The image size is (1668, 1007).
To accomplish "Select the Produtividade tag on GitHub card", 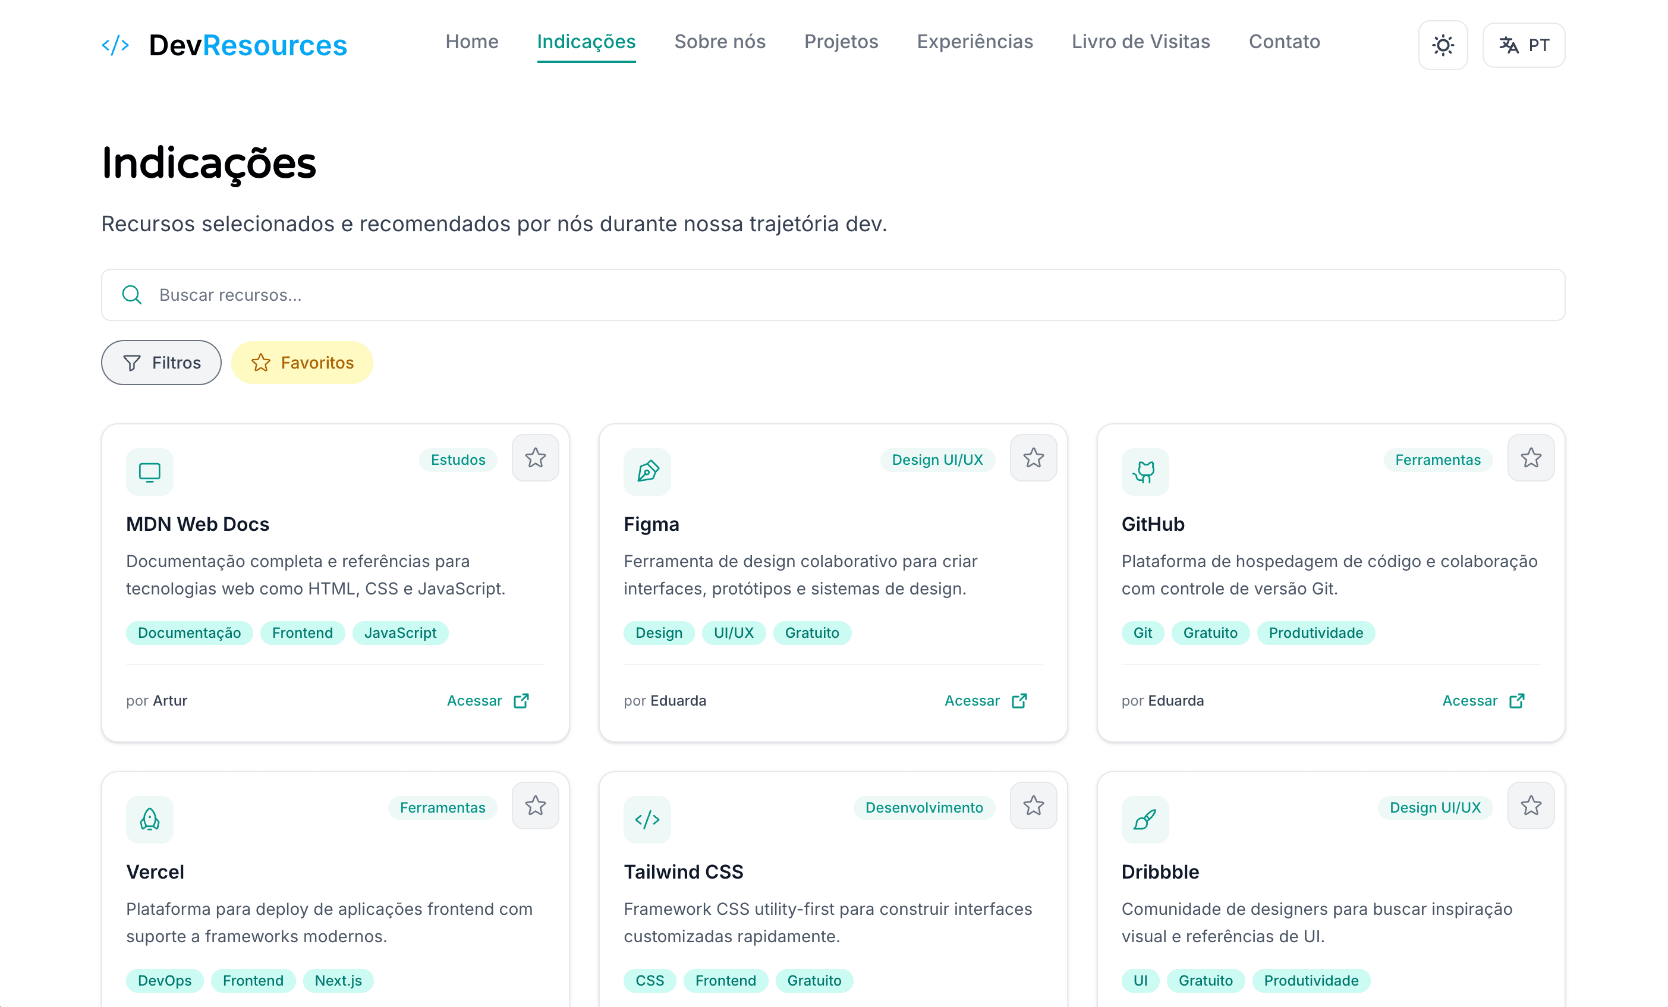I will pyautogui.click(x=1316, y=634).
